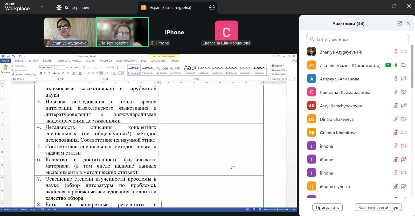Toggle the paragraph marks ¶ button
Viewport: 415px width, 216px height.
click(123, 67)
